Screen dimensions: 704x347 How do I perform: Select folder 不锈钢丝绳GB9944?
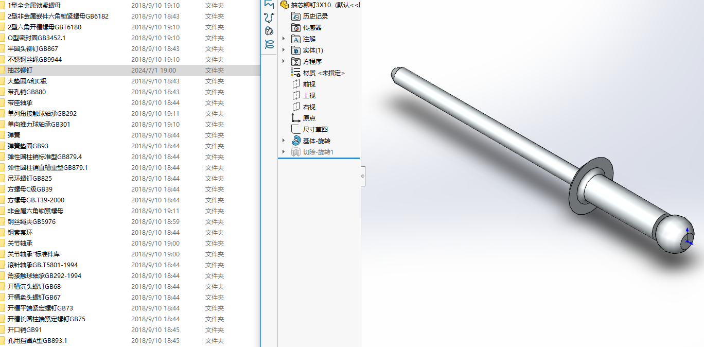tap(34, 60)
